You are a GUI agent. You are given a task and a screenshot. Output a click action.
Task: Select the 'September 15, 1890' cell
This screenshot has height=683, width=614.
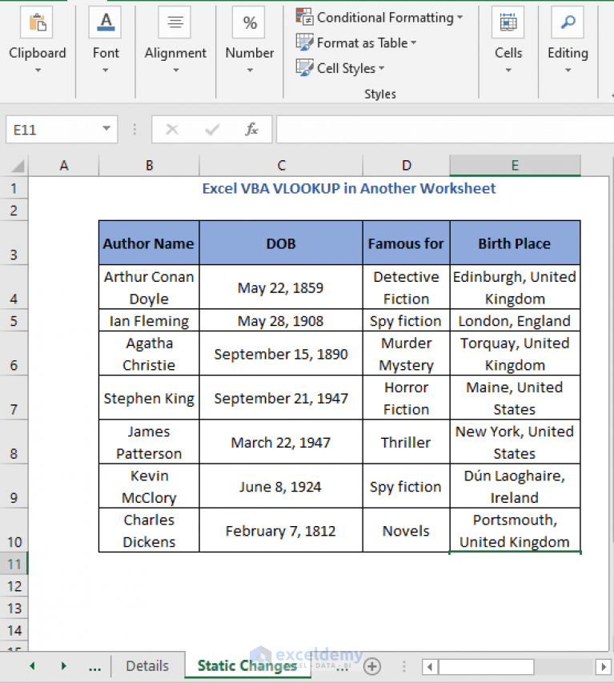281,354
